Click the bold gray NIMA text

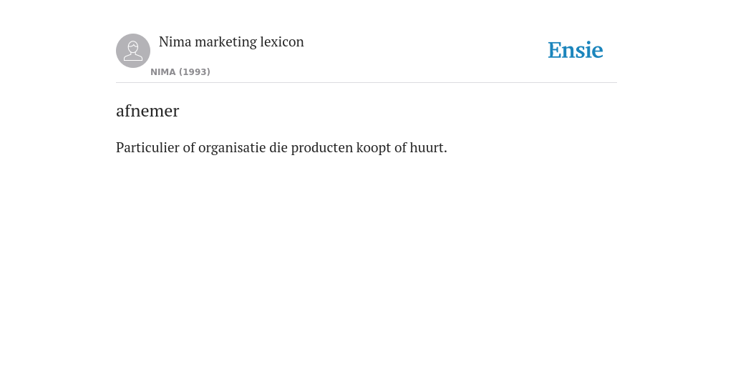[163, 72]
